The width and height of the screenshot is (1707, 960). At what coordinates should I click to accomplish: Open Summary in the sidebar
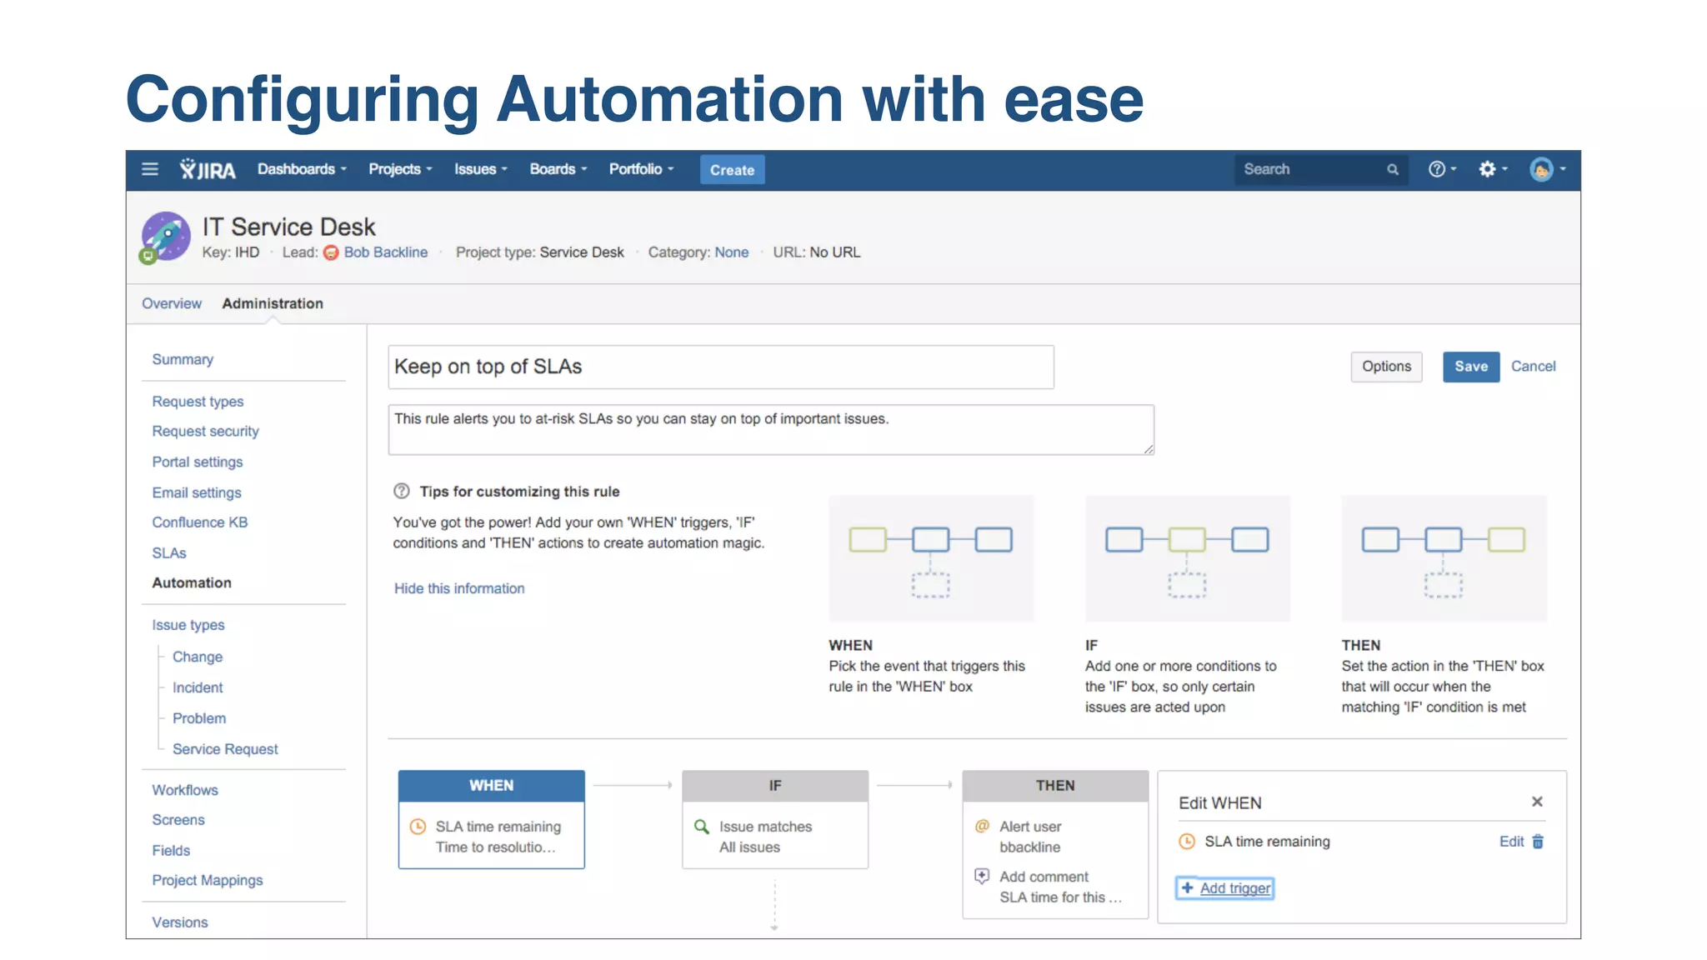coord(183,359)
